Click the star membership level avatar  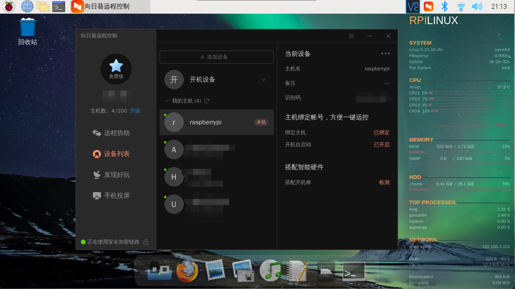pyautogui.click(x=116, y=69)
